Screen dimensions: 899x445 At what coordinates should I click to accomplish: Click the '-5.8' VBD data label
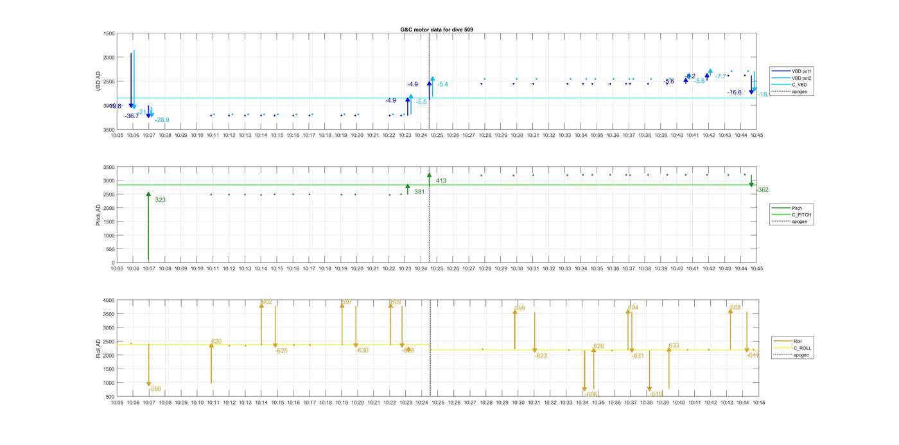pos(699,81)
